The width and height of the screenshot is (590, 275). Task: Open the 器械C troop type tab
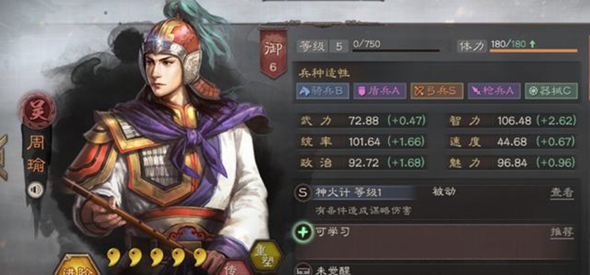551,91
